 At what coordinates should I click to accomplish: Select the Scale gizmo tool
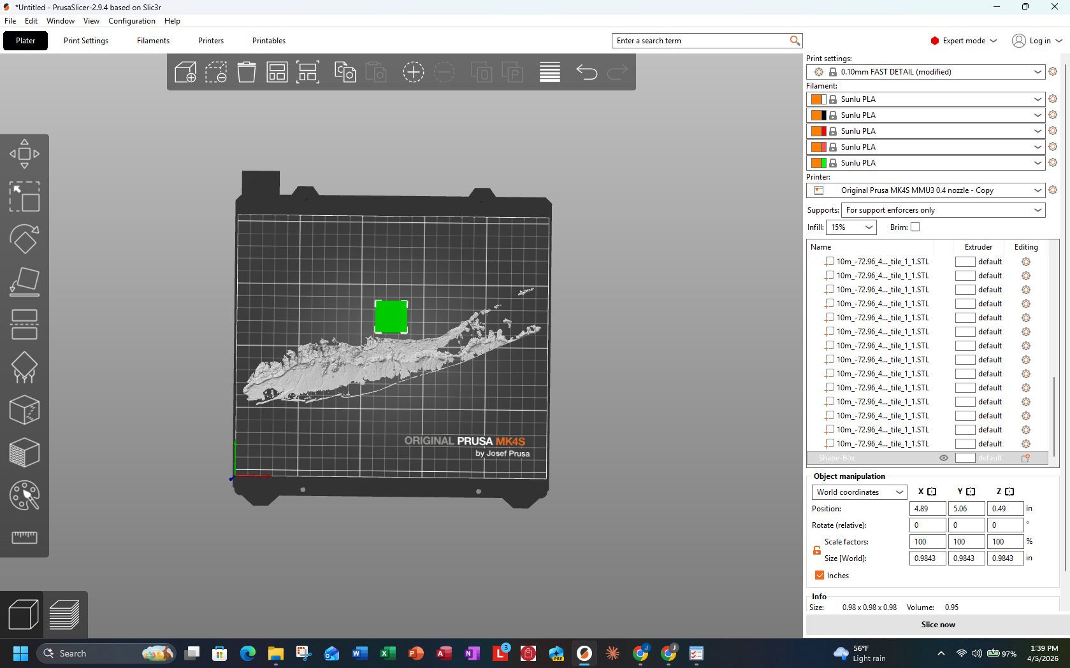point(24,196)
